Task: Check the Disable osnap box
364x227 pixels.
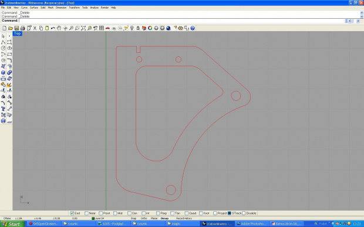Action: (x=244, y=213)
